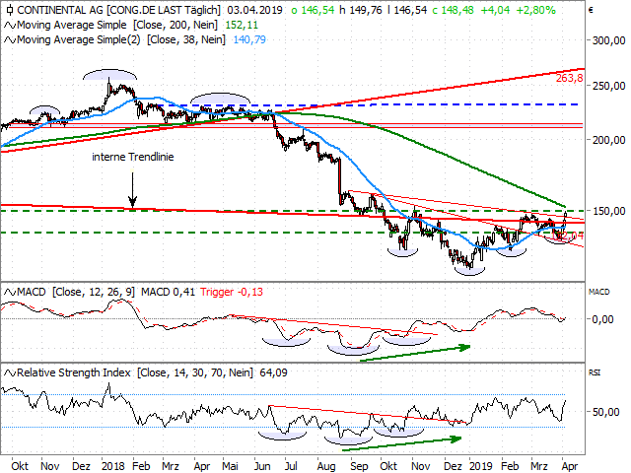The height and width of the screenshot is (473, 631).
Task: Click the 150,00 price axis label
Action: click(609, 211)
